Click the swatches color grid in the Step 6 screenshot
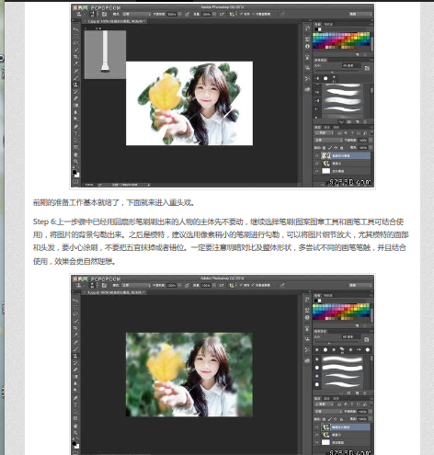 (341, 312)
